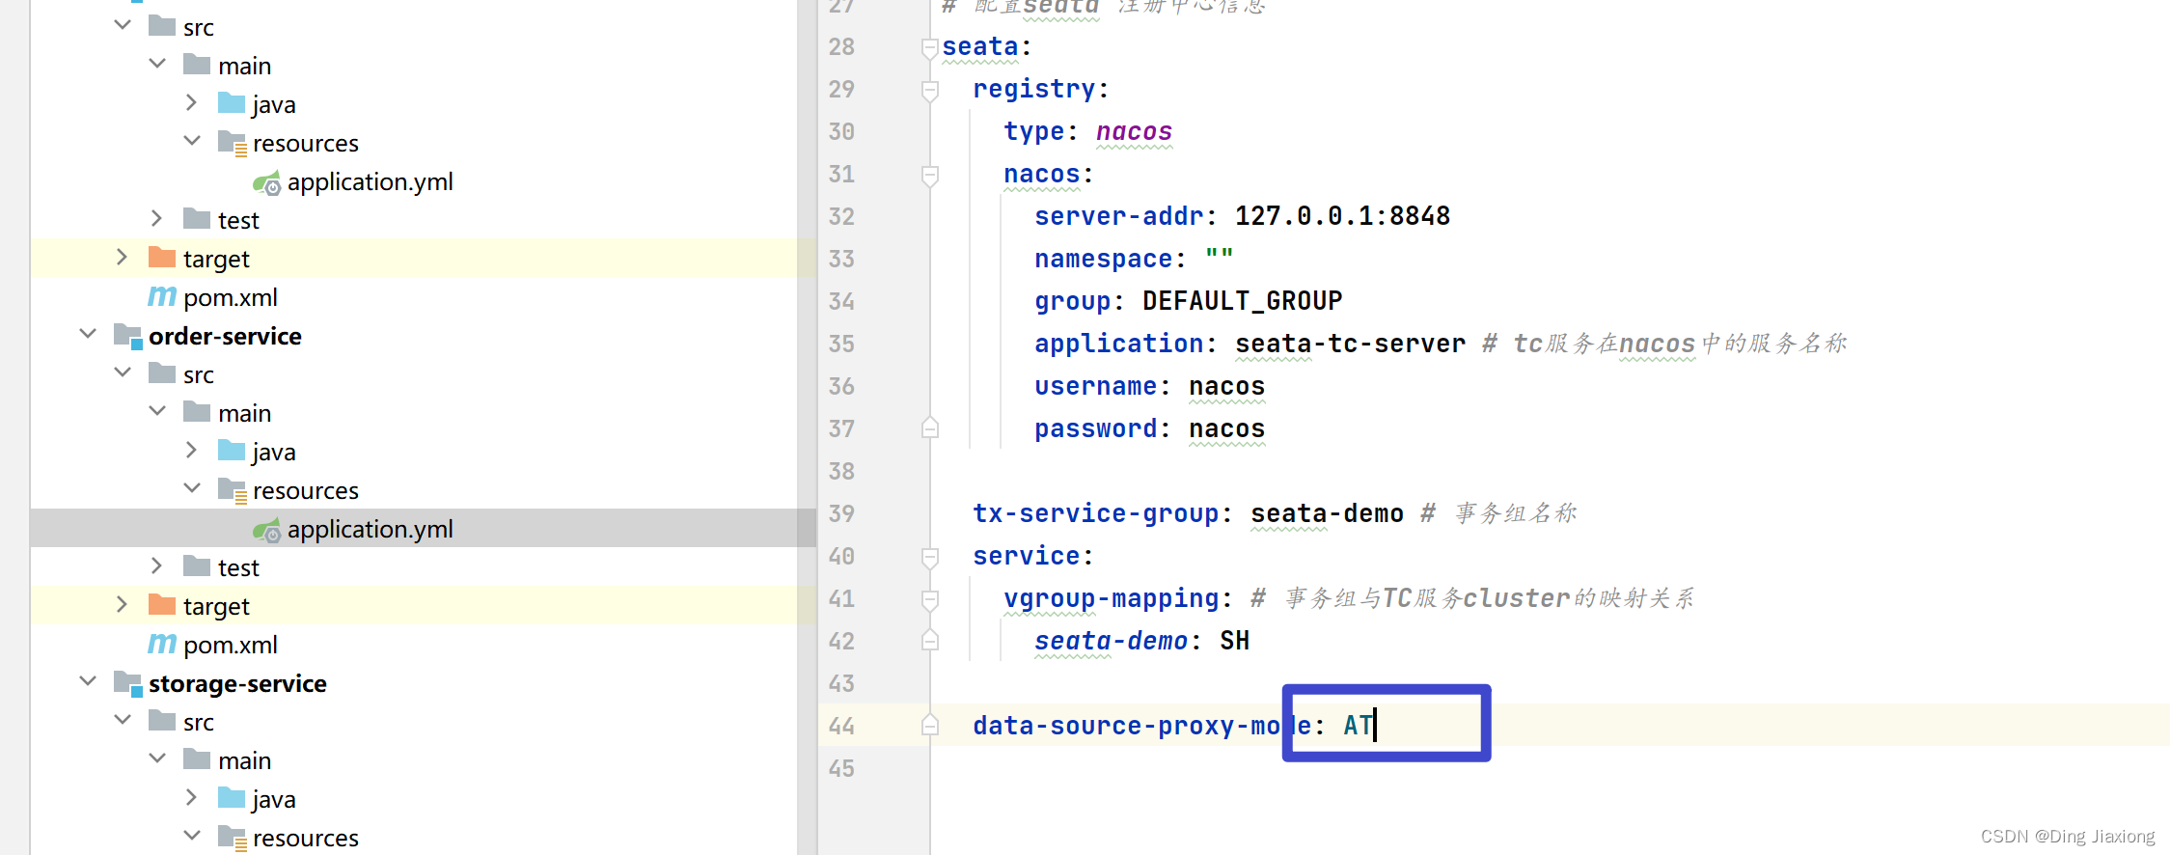Click the AT value of data-source-proxy-mode
2170x855 pixels.
(1358, 726)
